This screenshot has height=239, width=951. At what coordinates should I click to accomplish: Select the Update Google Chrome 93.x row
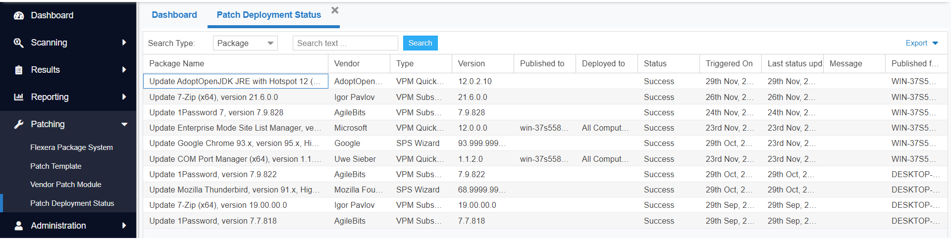[234, 143]
